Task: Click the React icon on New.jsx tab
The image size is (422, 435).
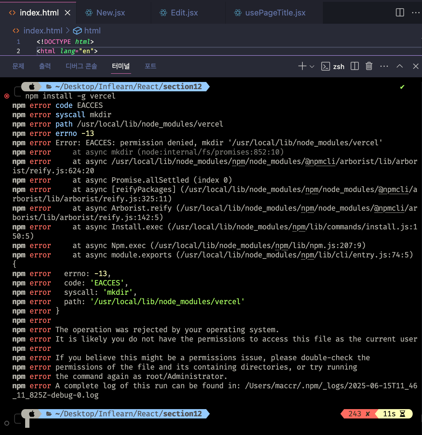Action: point(89,13)
